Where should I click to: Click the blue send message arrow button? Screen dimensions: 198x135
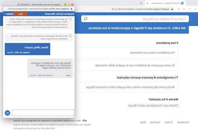coord(7,113)
